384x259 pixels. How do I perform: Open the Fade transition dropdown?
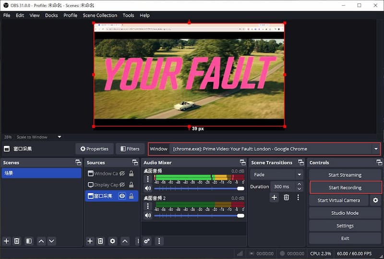pos(277,175)
